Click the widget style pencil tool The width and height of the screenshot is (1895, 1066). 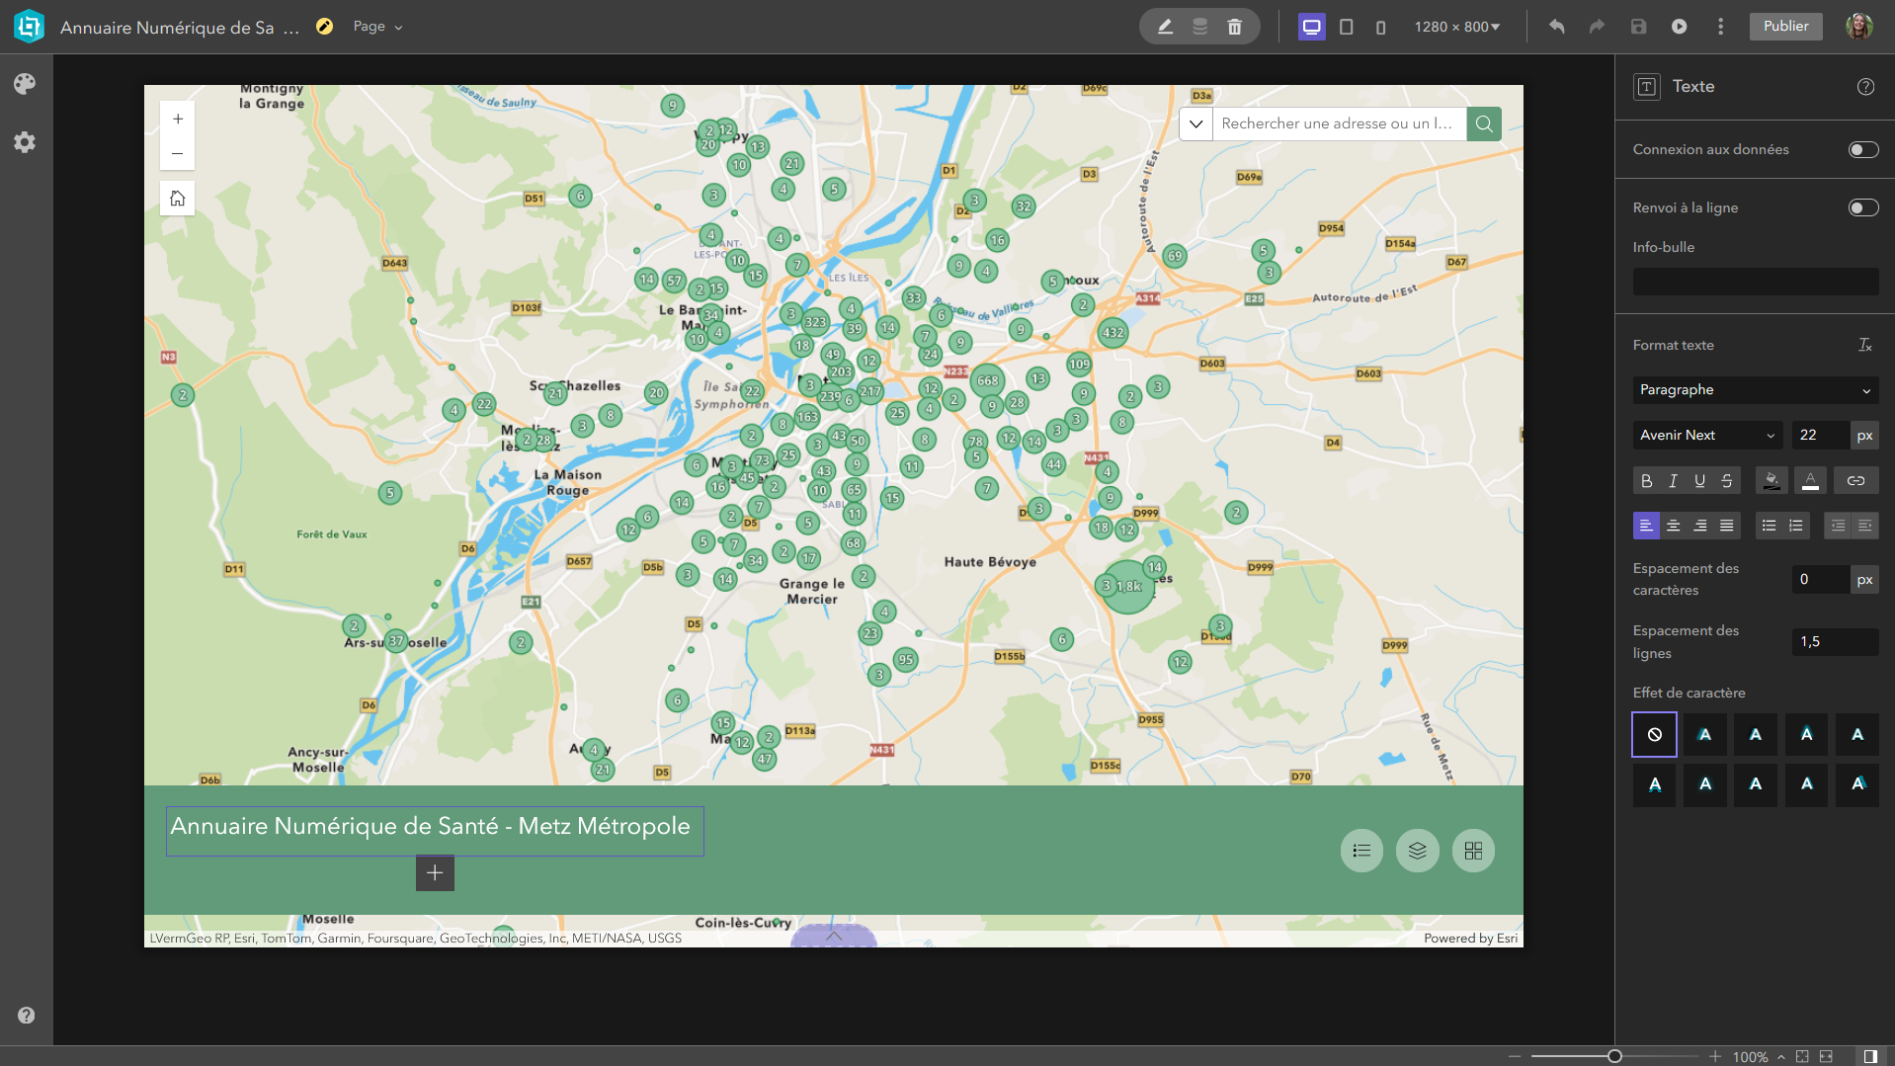1166,27
